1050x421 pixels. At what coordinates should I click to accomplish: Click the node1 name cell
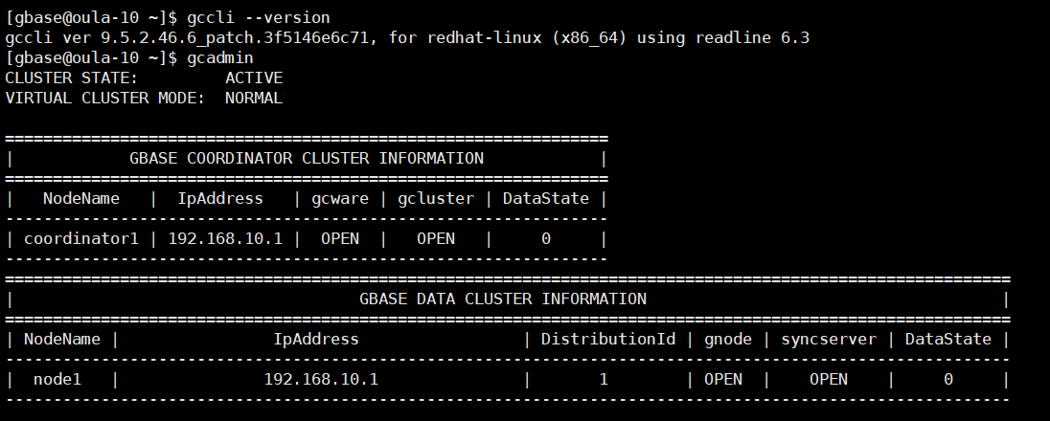click(x=57, y=380)
